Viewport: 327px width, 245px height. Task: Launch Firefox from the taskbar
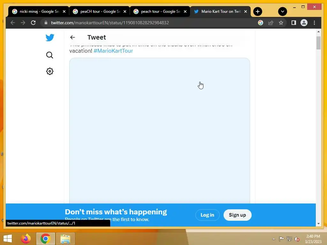(26, 239)
